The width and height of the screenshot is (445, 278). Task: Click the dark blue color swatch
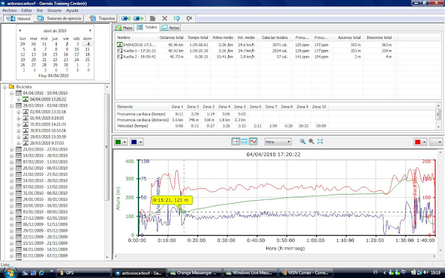pos(134,142)
